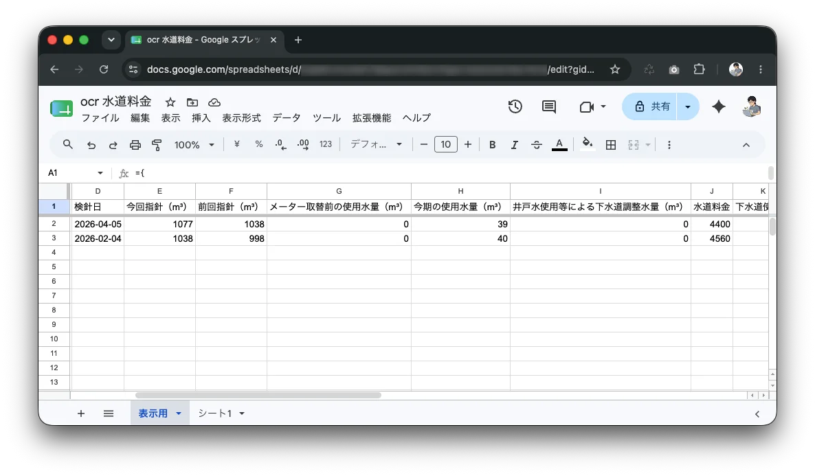Print the spreadsheet
Screen dimensions: 815x476
coord(135,145)
